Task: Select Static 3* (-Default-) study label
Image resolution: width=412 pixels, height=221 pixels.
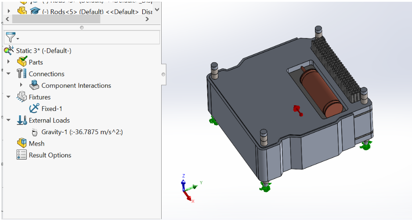Action: (x=43, y=50)
